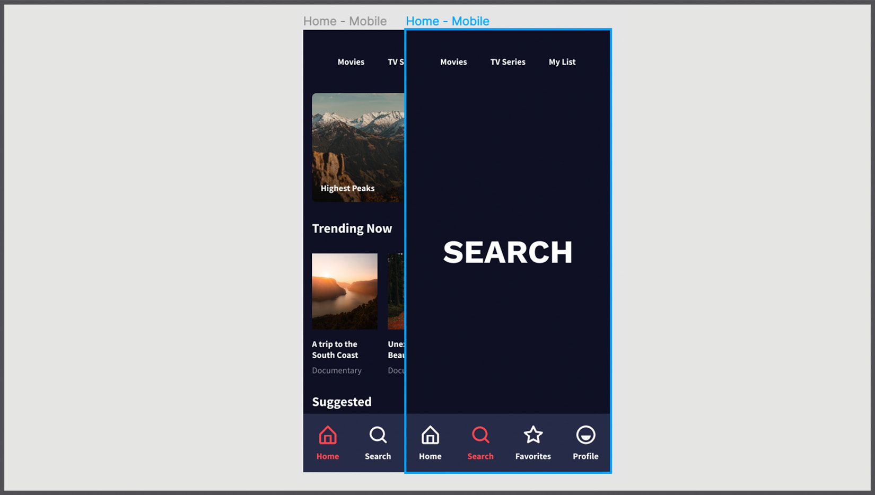The width and height of the screenshot is (875, 495).
Task: Open the My List tab
Action: click(x=562, y=62)
